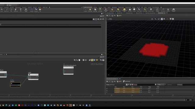
Task: Open the Motion FX View pane tab
Action: tap(139, 13)
